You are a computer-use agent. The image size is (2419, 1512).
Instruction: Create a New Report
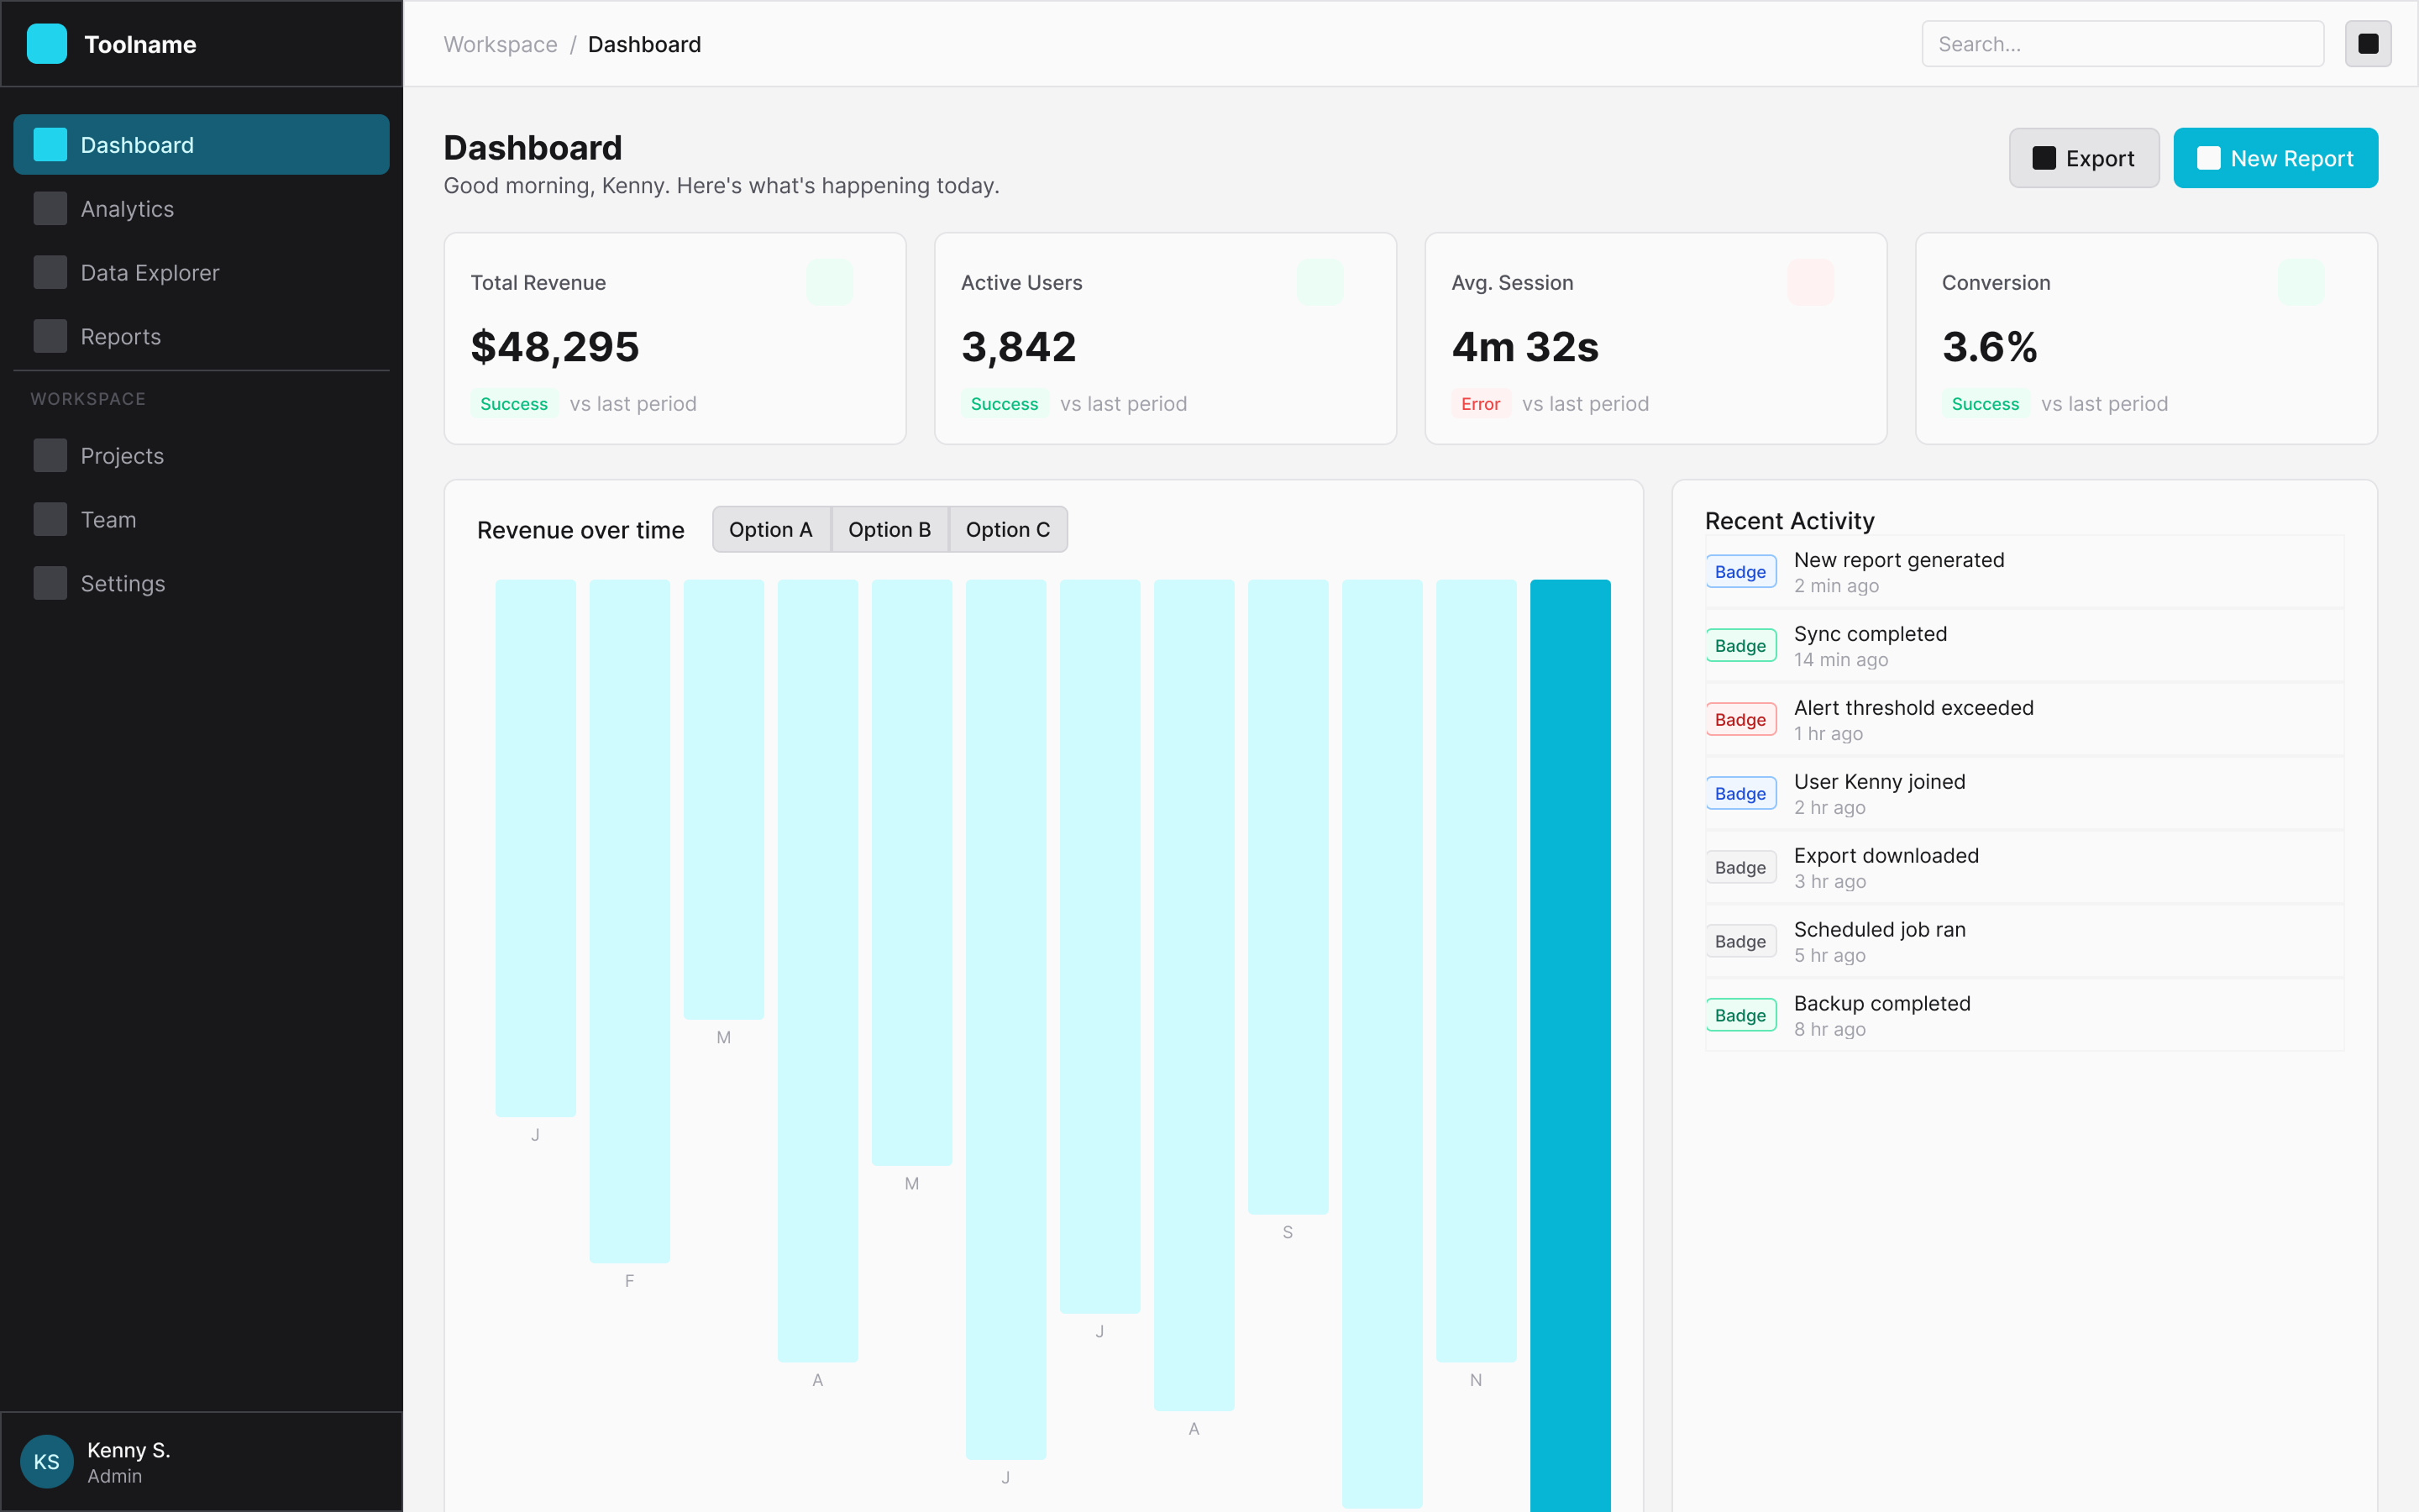(x=2274, y=158)
